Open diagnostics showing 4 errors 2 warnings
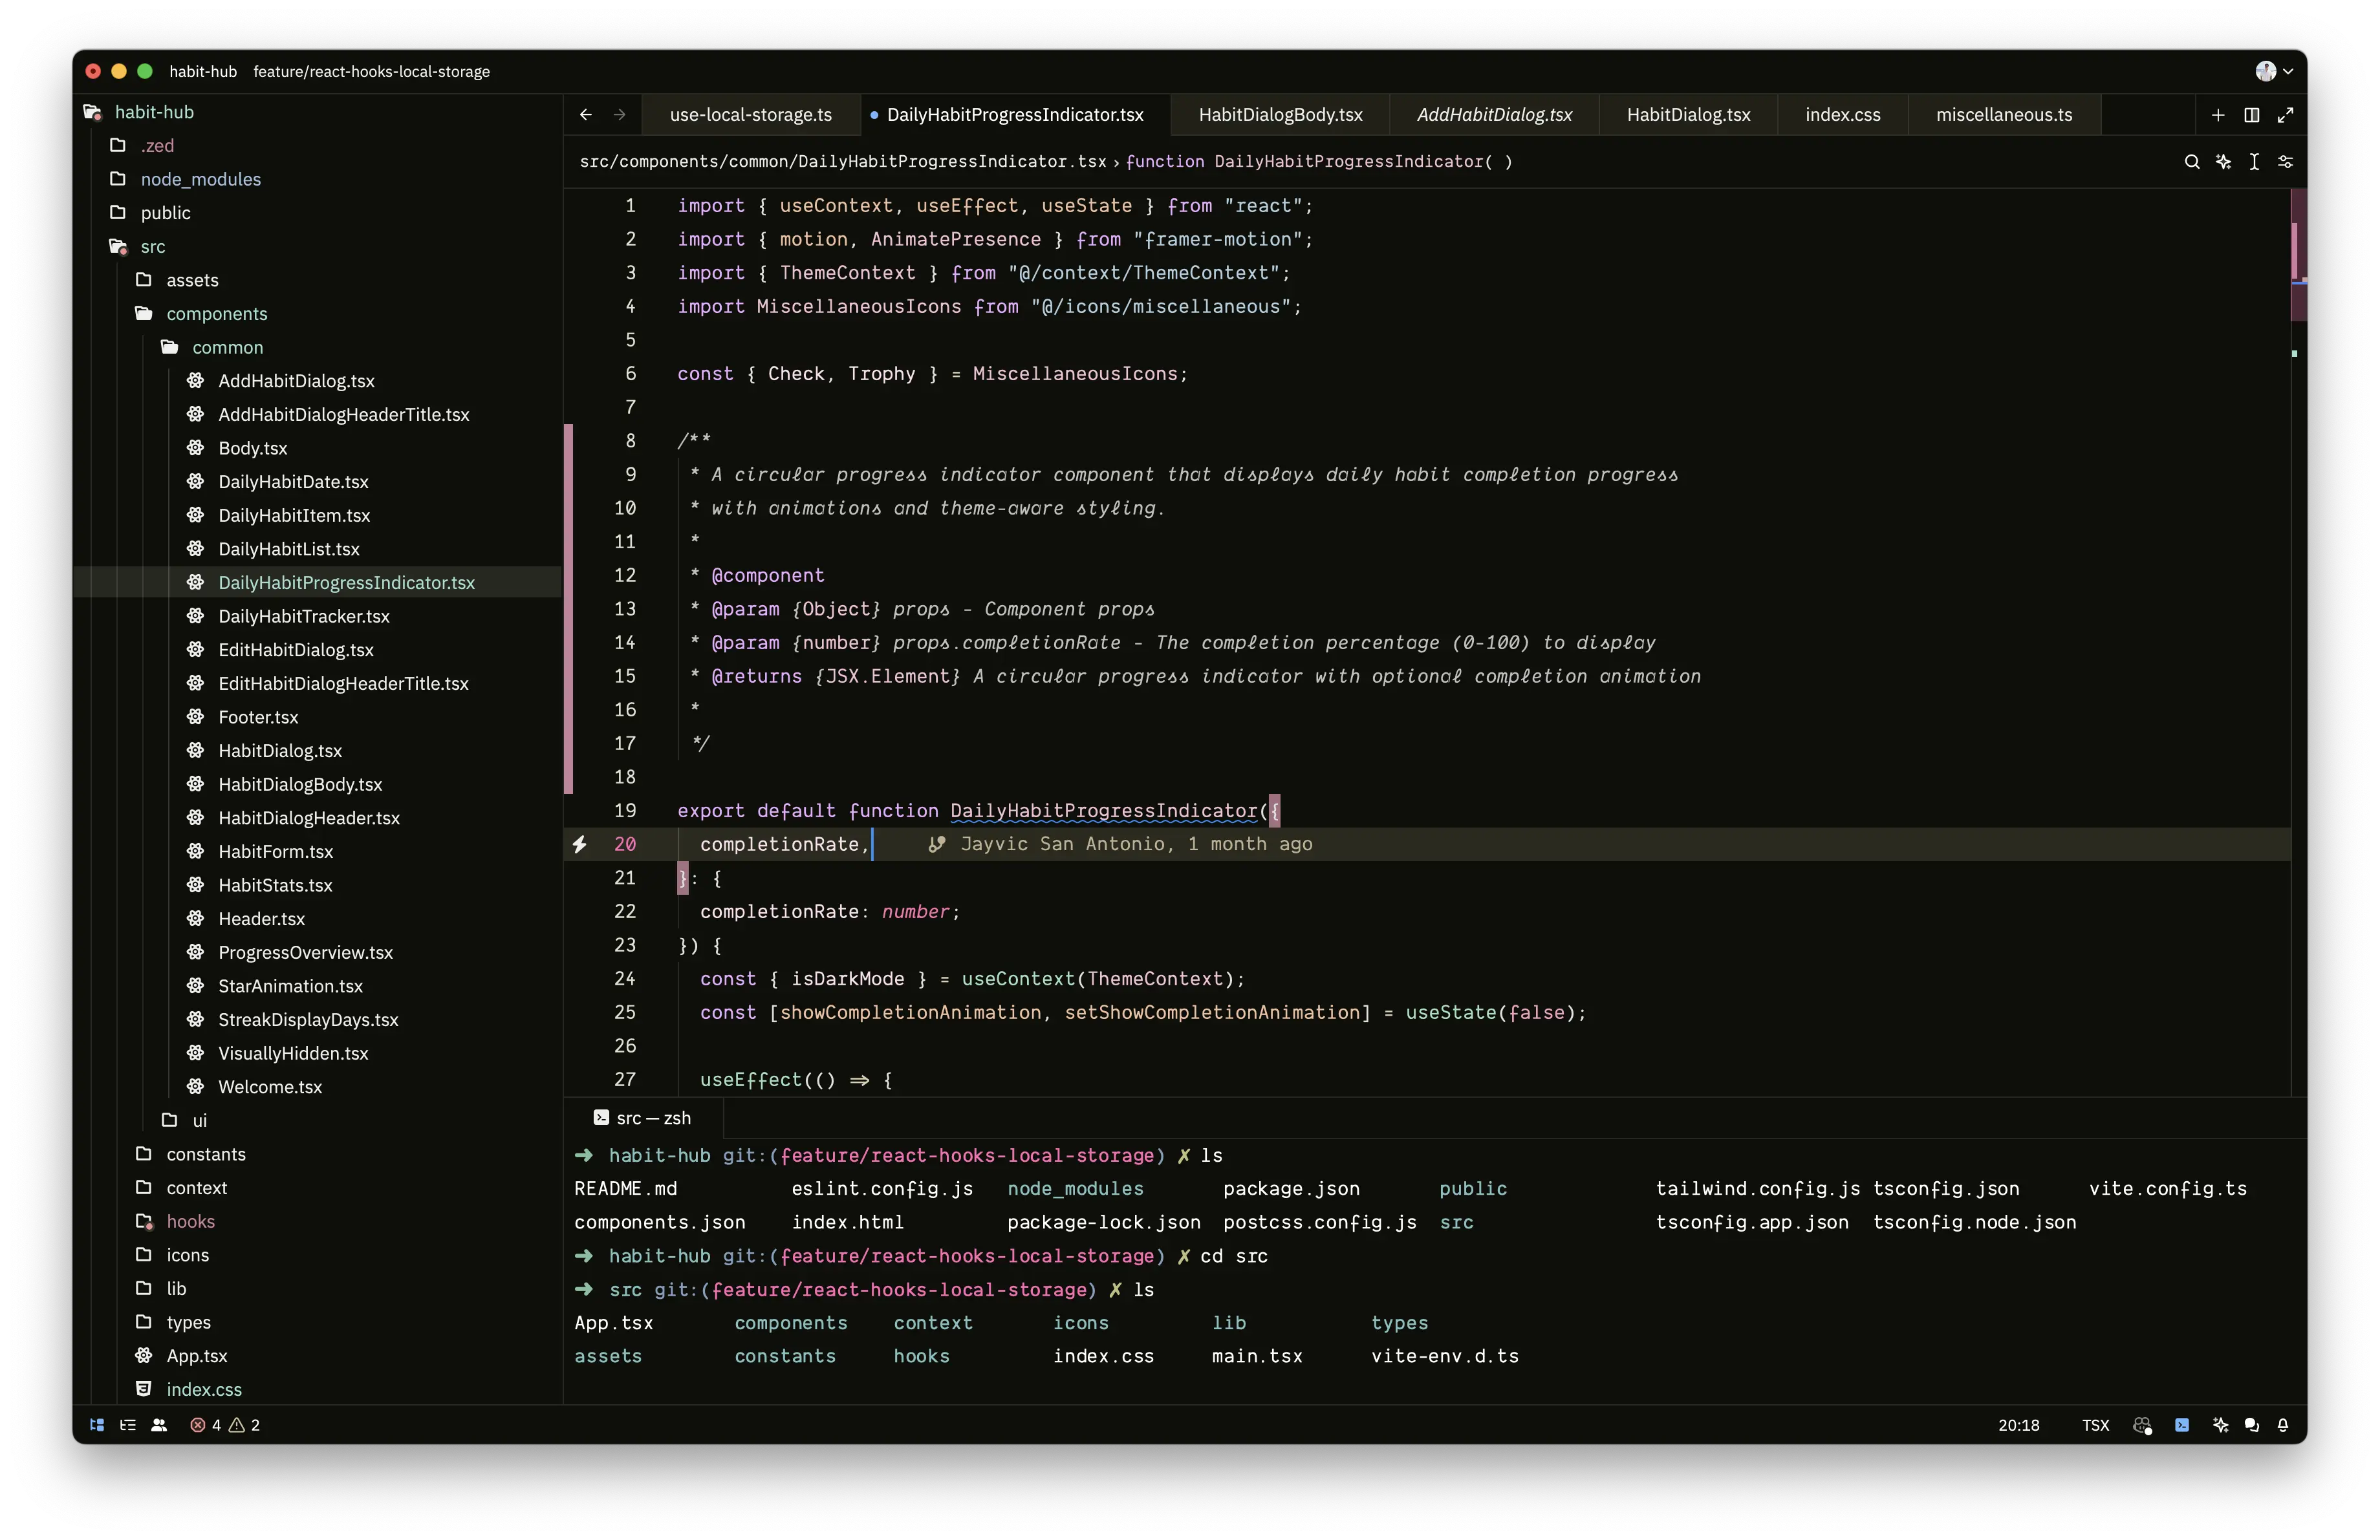The width and height of the screenshot is (2380, 1540). click(x=225, y=1425)
